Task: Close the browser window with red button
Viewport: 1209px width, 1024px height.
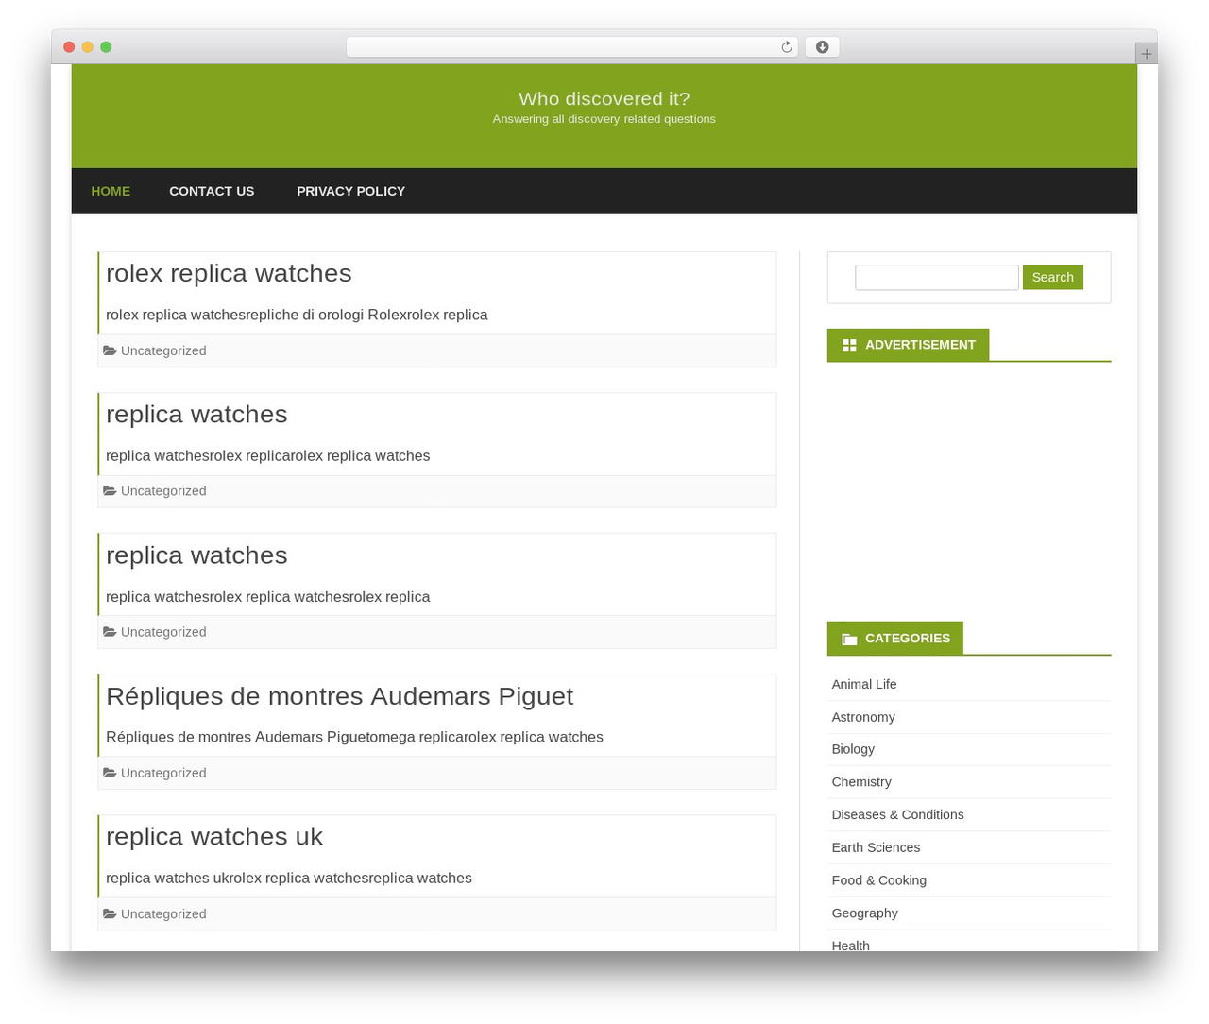Action: (x=69, y=47)
